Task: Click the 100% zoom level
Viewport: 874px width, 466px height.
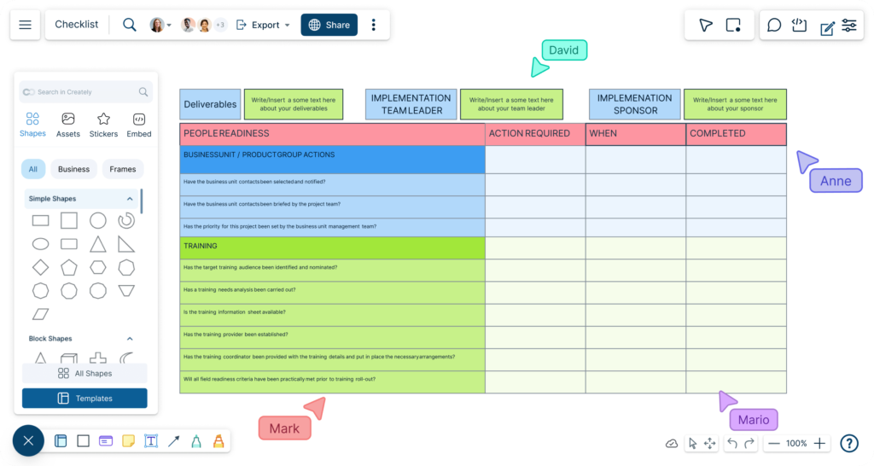Action: pyautogui.click(x=796, y=444)
